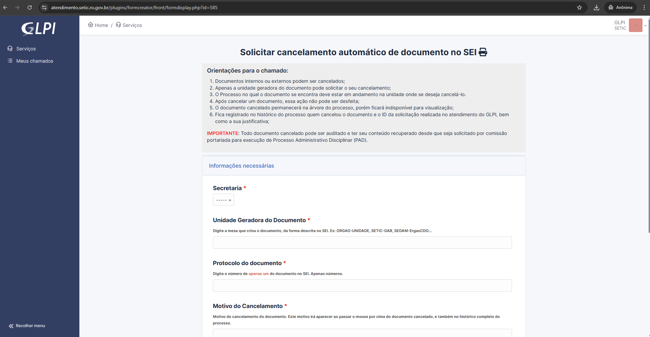This screenshot has width=650, height=337.
Task: Click the GLPI logo in the sidebar
Action: point(38,29)
